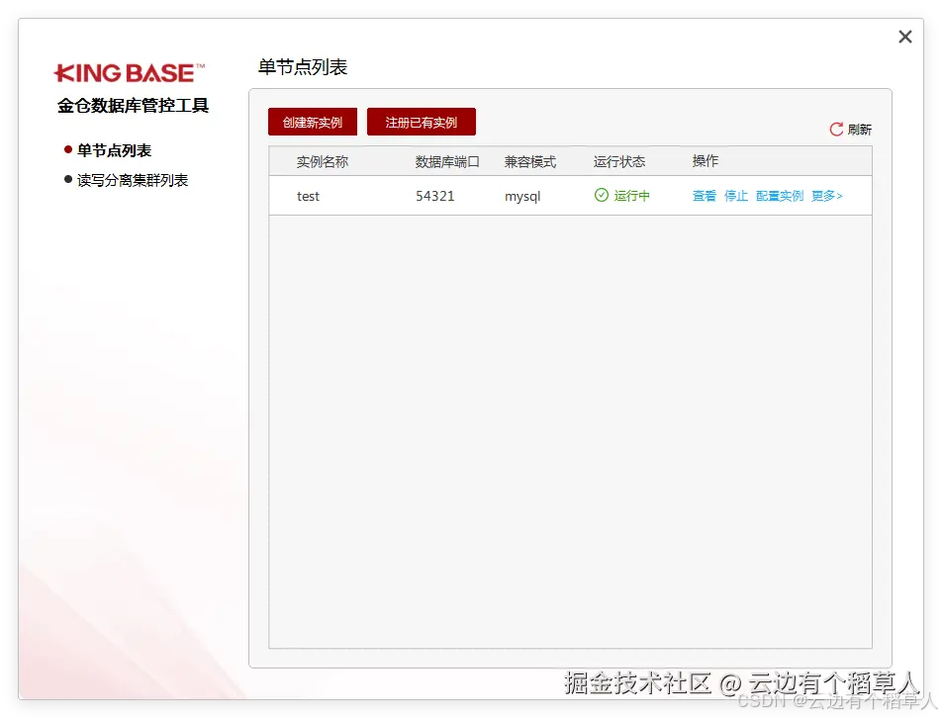Click the 刷新 label text

[x=859, y=130]
